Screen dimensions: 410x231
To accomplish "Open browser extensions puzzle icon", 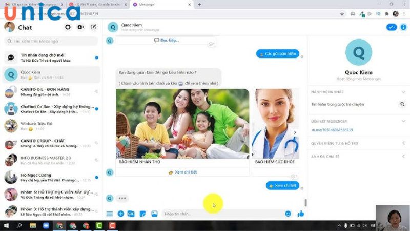I will [387, 14].
